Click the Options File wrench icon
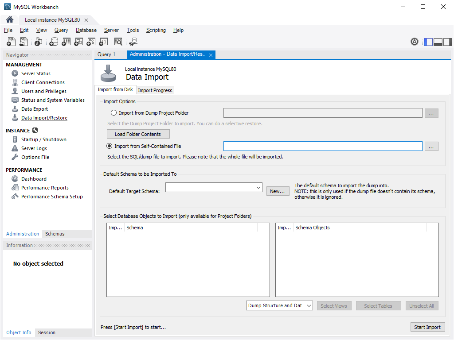454x340 pixels. point(15,157)
